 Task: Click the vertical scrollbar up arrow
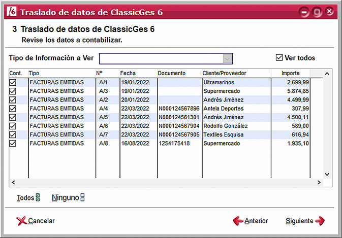[327, 74]
